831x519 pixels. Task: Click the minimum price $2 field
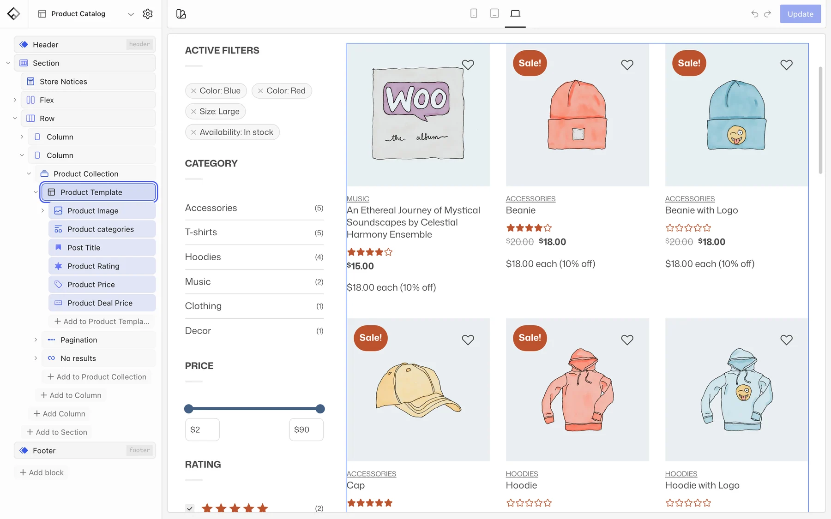click(202, 430)
